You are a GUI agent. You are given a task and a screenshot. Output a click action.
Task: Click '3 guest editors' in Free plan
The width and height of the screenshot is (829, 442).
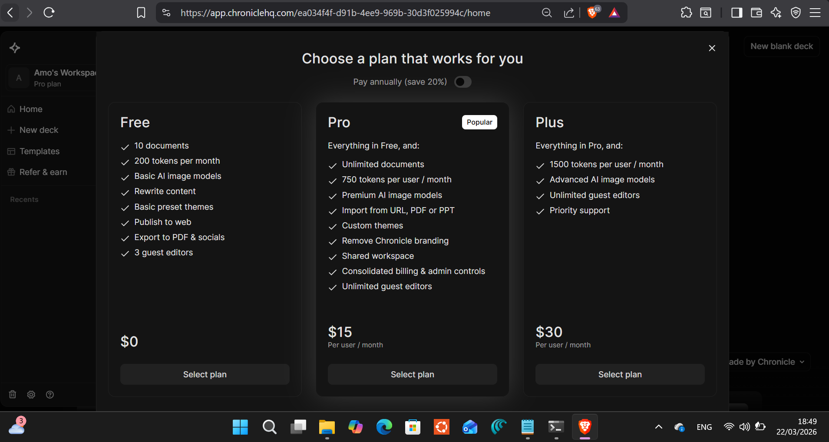click(163, 252)
